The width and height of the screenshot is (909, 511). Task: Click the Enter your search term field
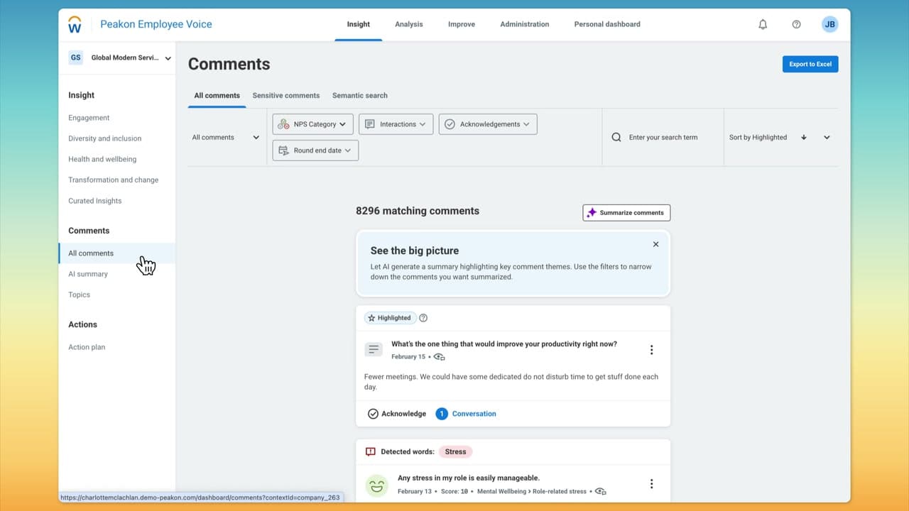click(x=663, y=138)
